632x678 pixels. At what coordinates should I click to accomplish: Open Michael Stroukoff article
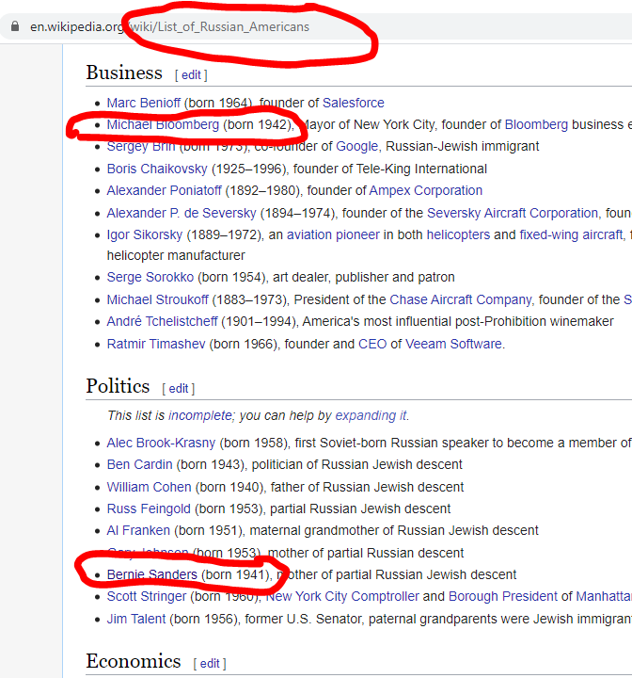(157, 299)
